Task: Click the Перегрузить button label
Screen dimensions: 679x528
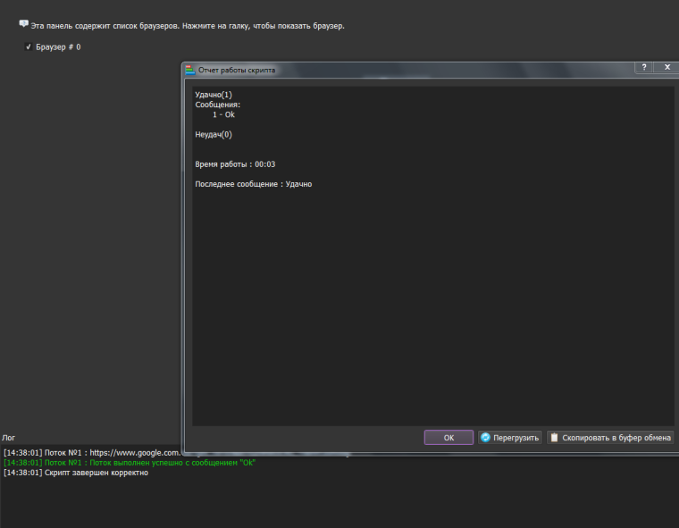Action: [516, 438]
